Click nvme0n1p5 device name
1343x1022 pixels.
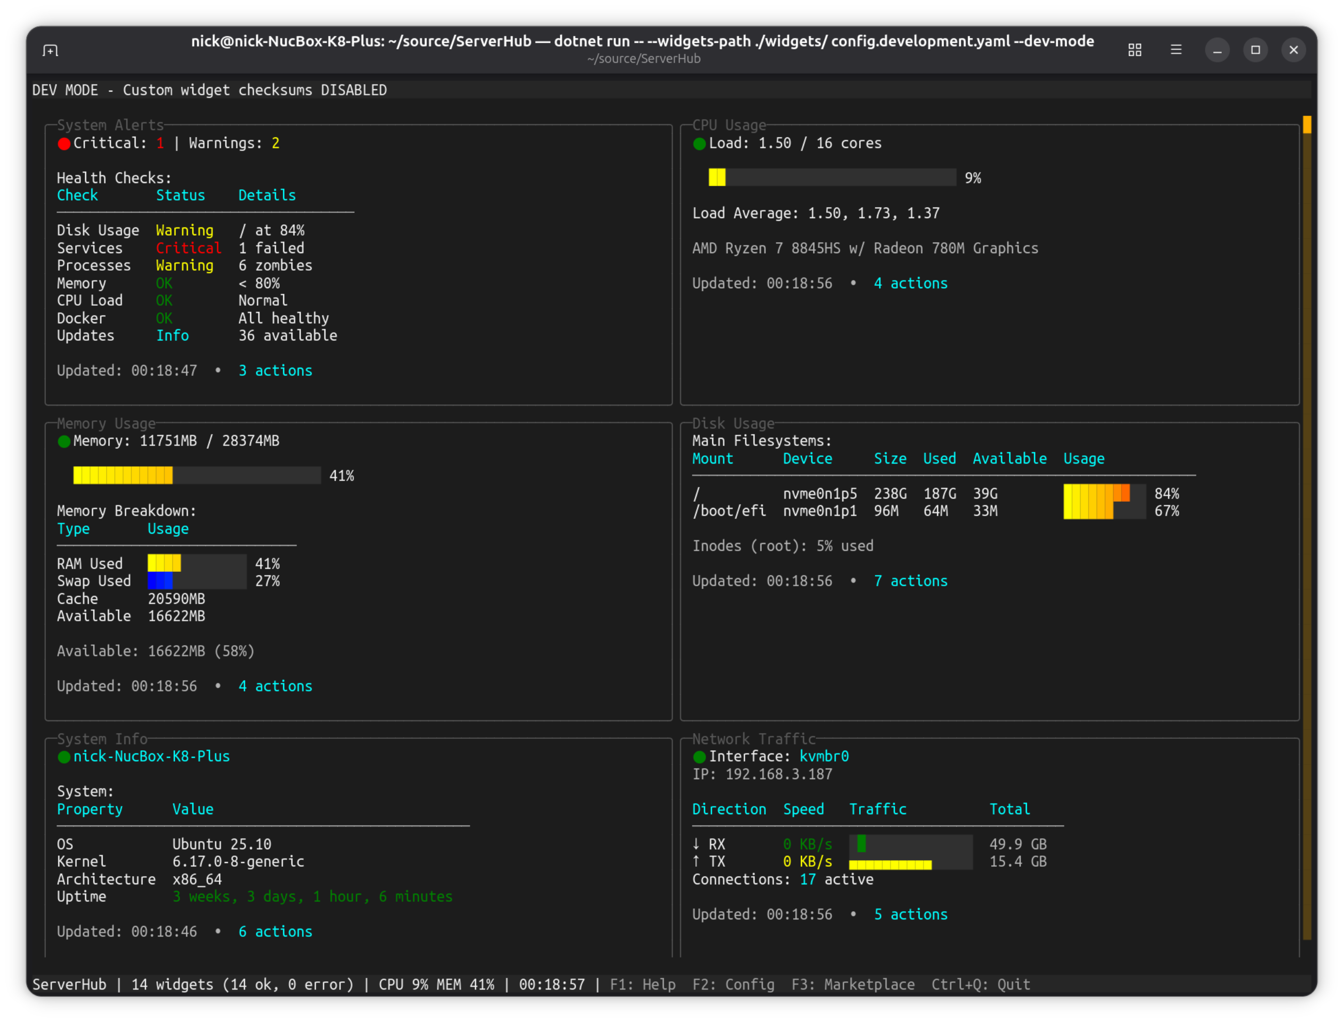click(x=820, y=493)
